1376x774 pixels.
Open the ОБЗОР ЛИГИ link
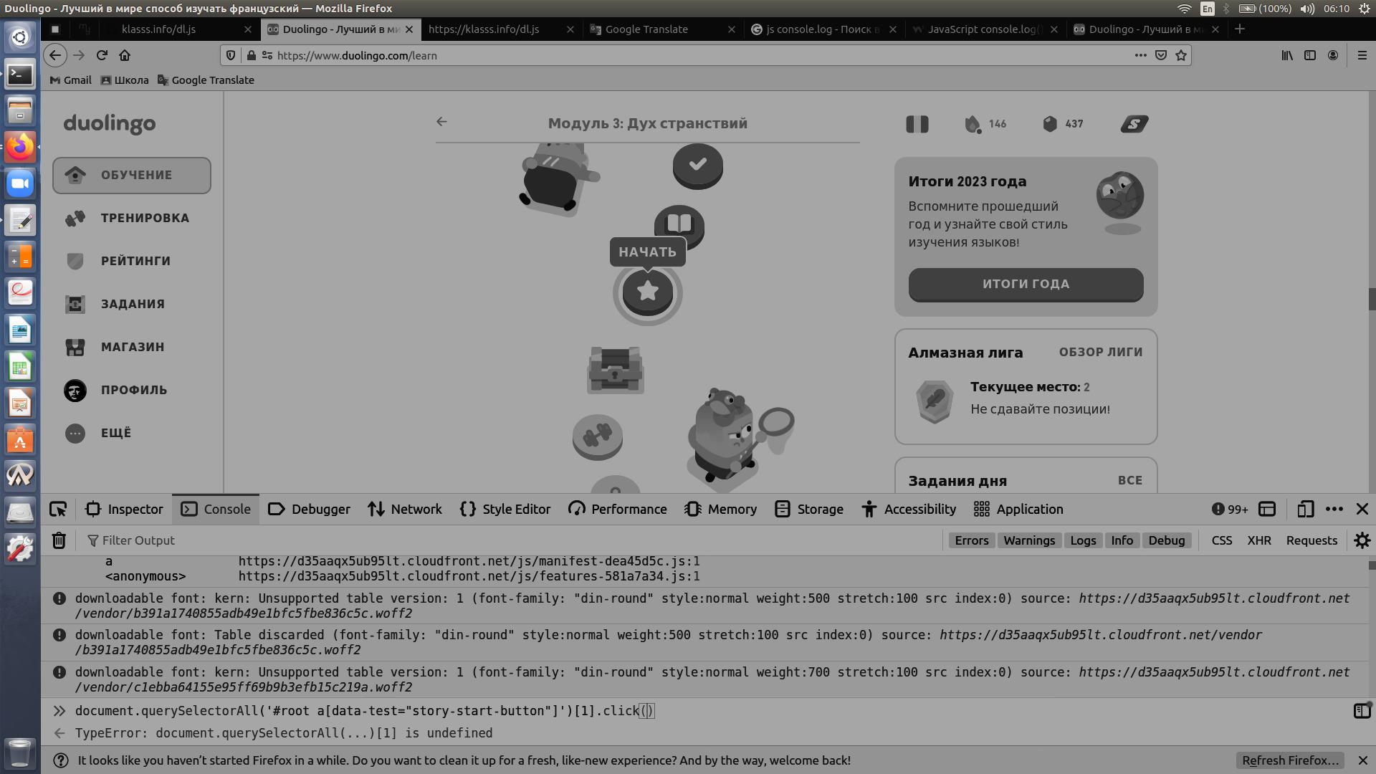pos(1100,352)
